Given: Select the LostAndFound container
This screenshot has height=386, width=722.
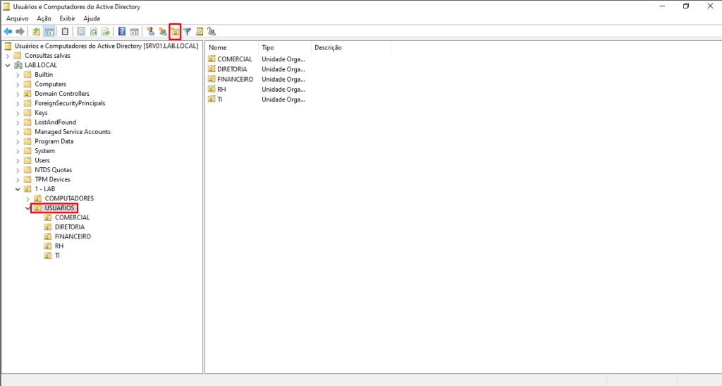Looking at the screenshot, I should (55, 123).
